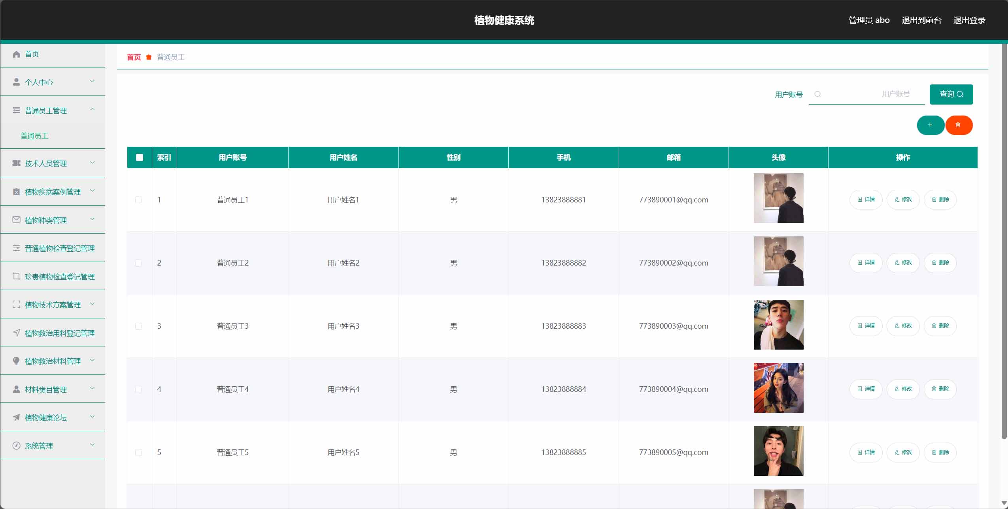Screen dimensions: 1008x509
Task: Check the box for row 普通员工4
Action: [138, 389]
